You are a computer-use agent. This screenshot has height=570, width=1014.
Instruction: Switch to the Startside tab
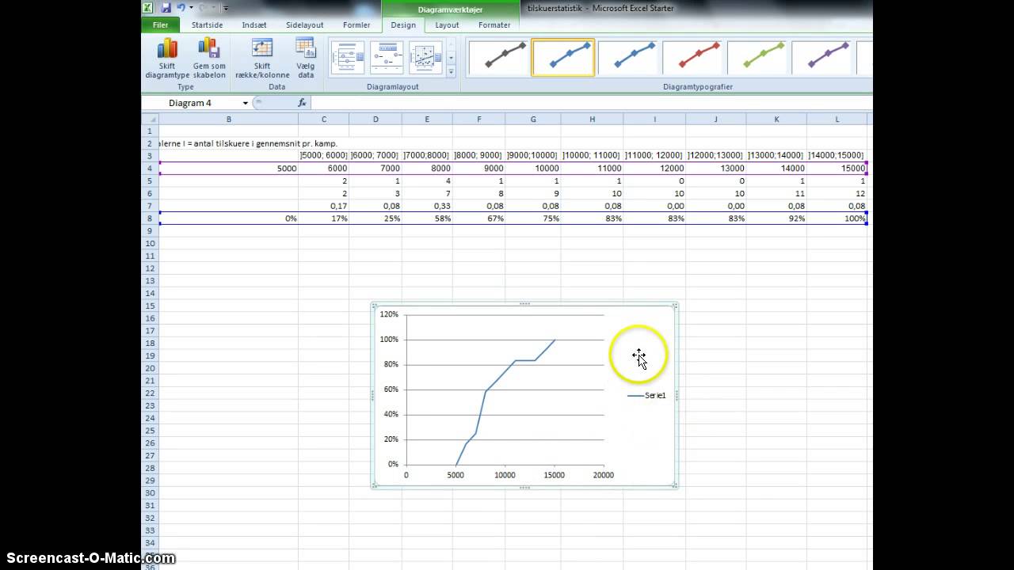point(208,25)
